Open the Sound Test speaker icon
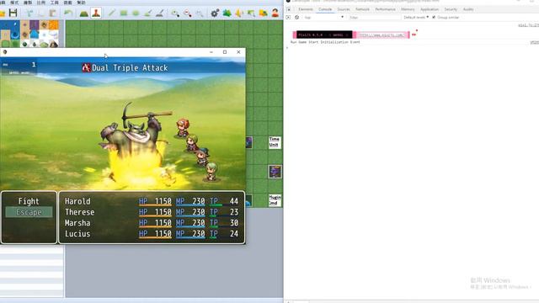 [239, 13]
